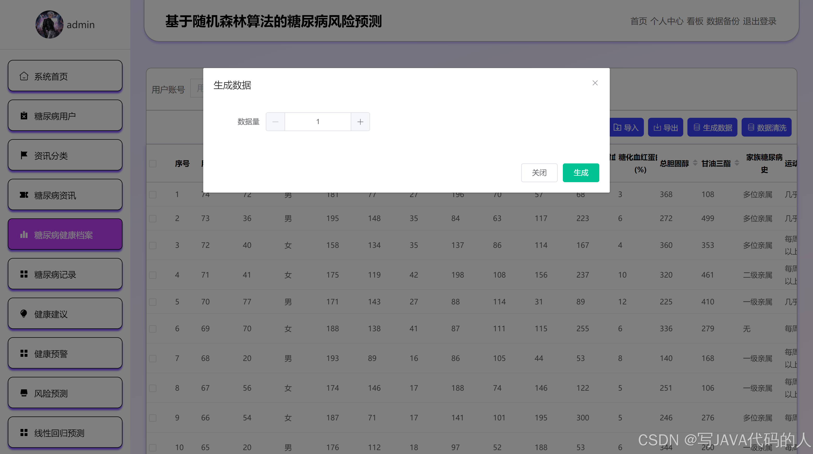Check the checkbox for row 8
Image resolution: width=813 pixels, height=454 pixels.
[153, 388]
